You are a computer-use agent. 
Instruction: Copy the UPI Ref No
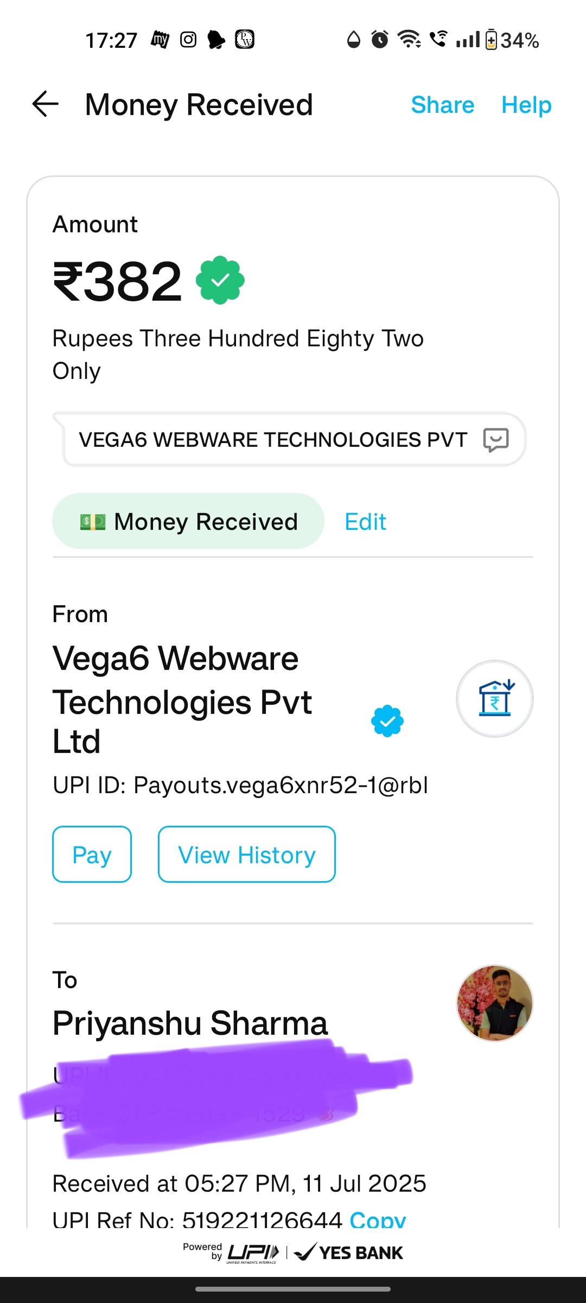click(378, 1219)
